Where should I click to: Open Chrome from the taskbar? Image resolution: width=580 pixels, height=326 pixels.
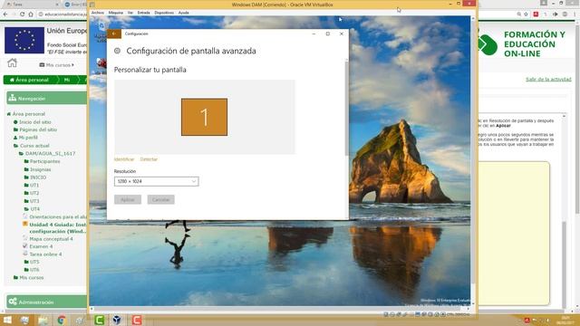tap(62, 320)
